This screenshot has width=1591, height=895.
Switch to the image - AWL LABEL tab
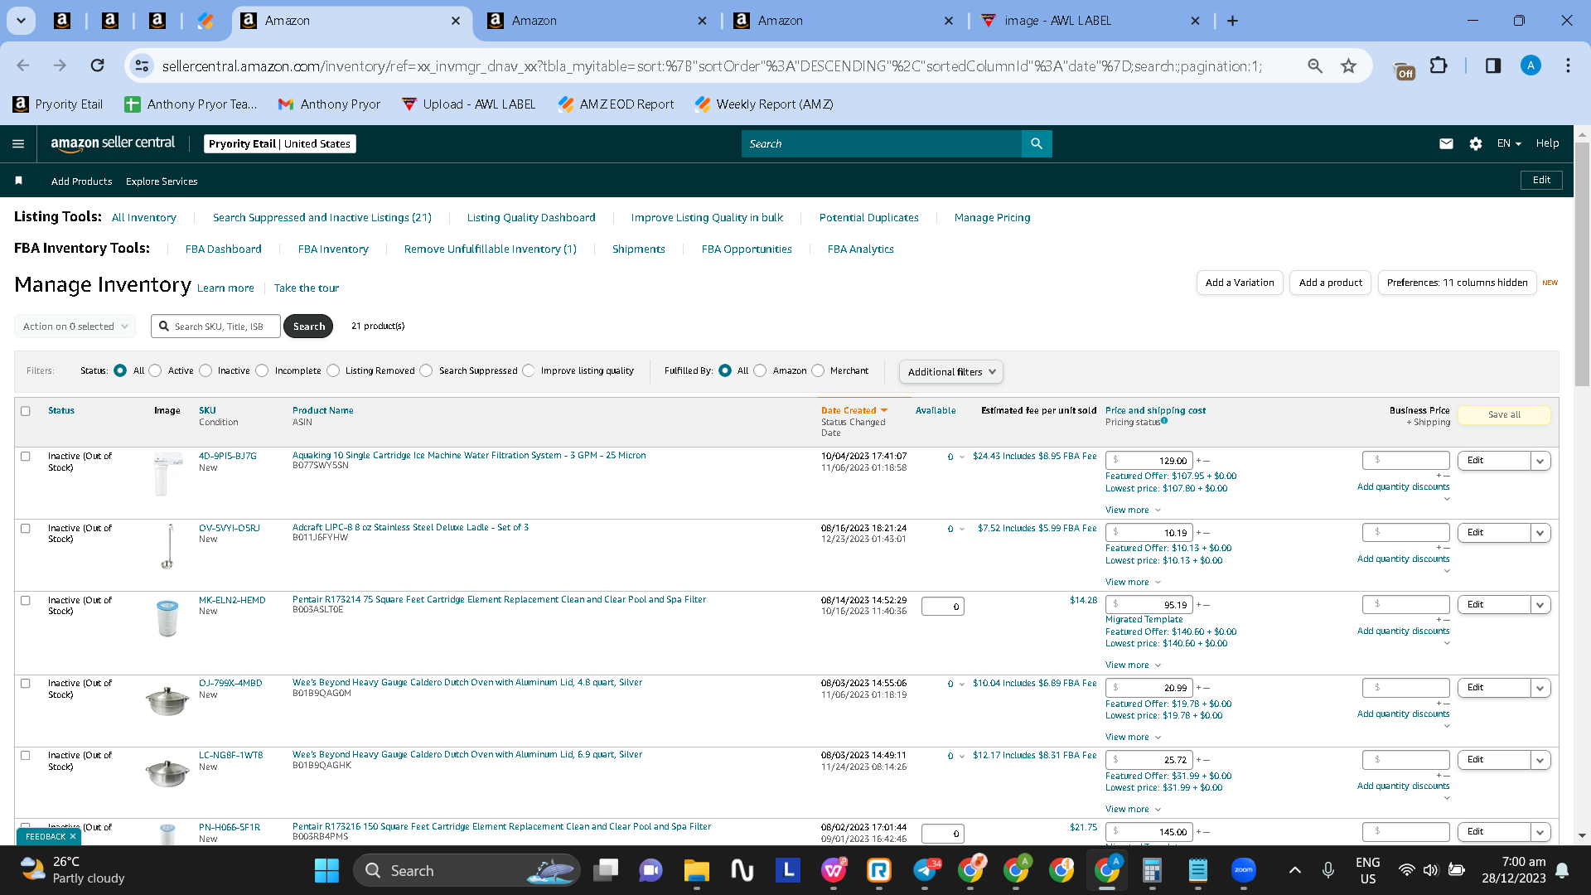1090,21
